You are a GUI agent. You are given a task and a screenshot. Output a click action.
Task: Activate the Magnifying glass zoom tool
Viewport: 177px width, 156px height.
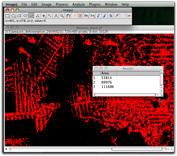62,16
